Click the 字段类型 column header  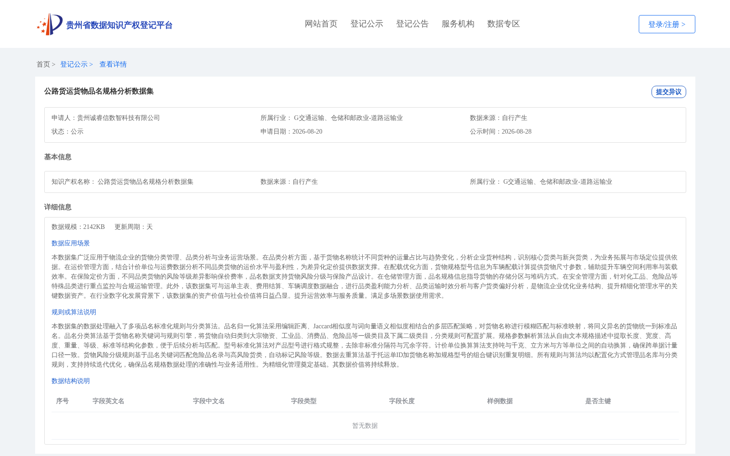304,401
